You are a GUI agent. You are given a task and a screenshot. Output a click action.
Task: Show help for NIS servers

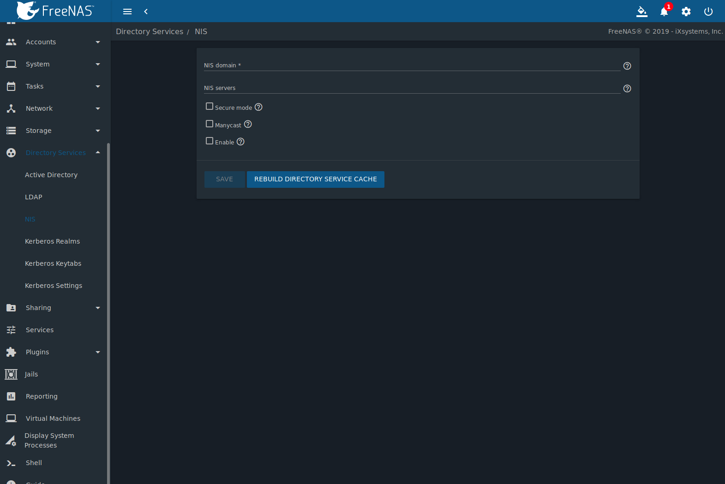click(627, 89)
